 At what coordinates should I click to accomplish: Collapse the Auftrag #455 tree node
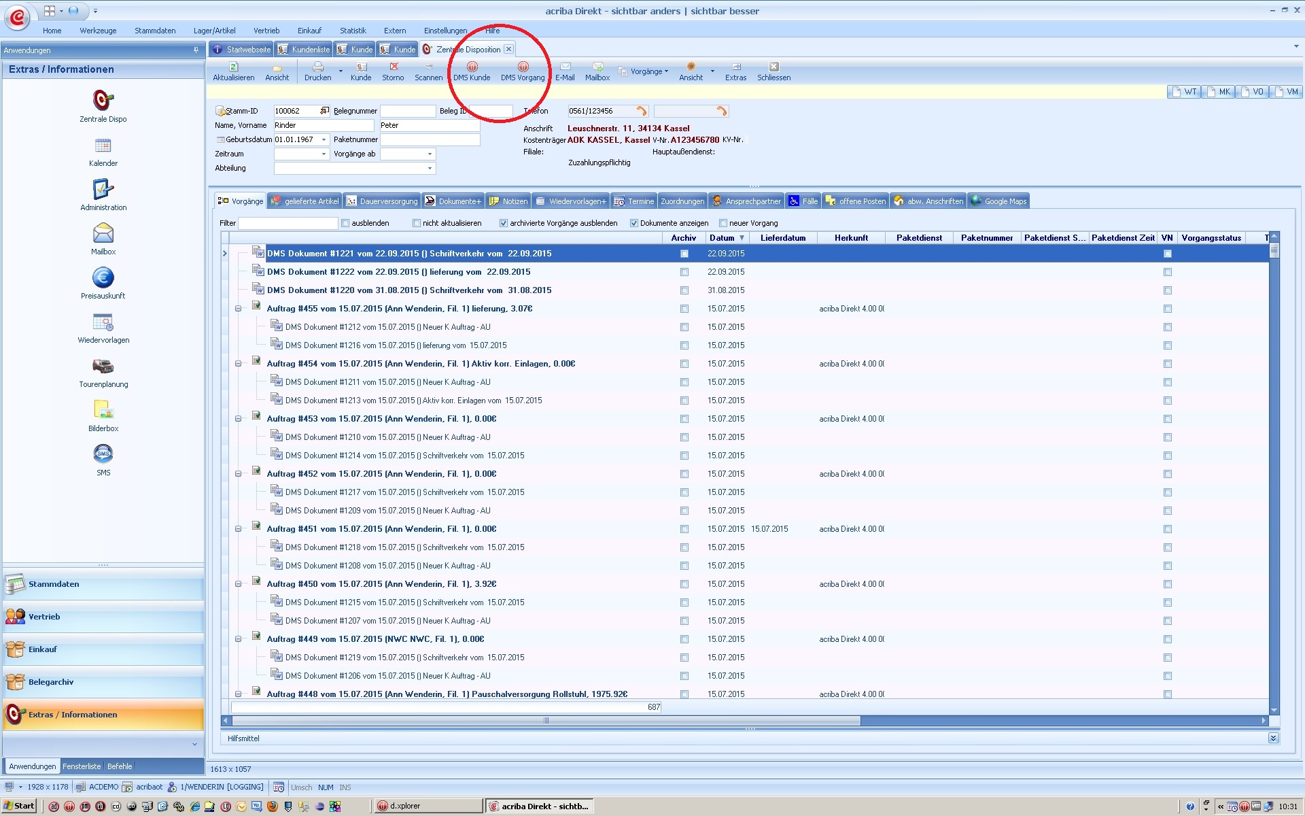[239, 309]
